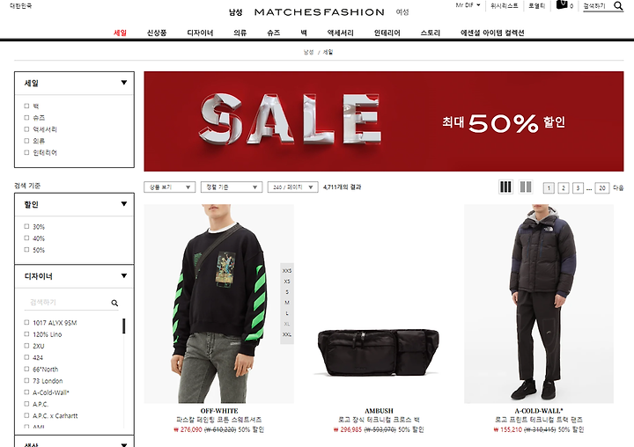Check the 슈즈 category checkbox
The width and height of the screenshot is (634, 447).
(26, 118)
